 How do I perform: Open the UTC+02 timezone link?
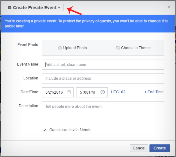(118, 92)
